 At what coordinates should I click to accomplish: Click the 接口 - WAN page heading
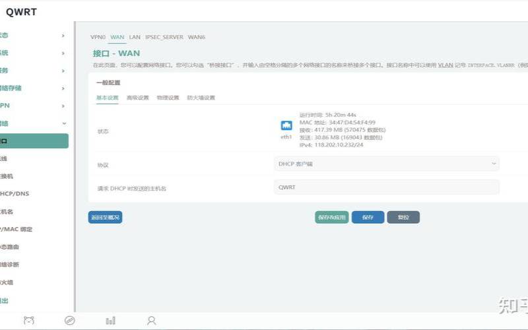[x=116, y=53]
